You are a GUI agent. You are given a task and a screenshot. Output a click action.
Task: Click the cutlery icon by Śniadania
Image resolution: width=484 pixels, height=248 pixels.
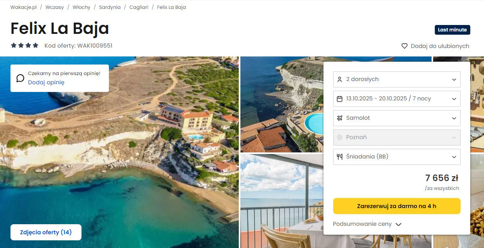pos(339,157)
